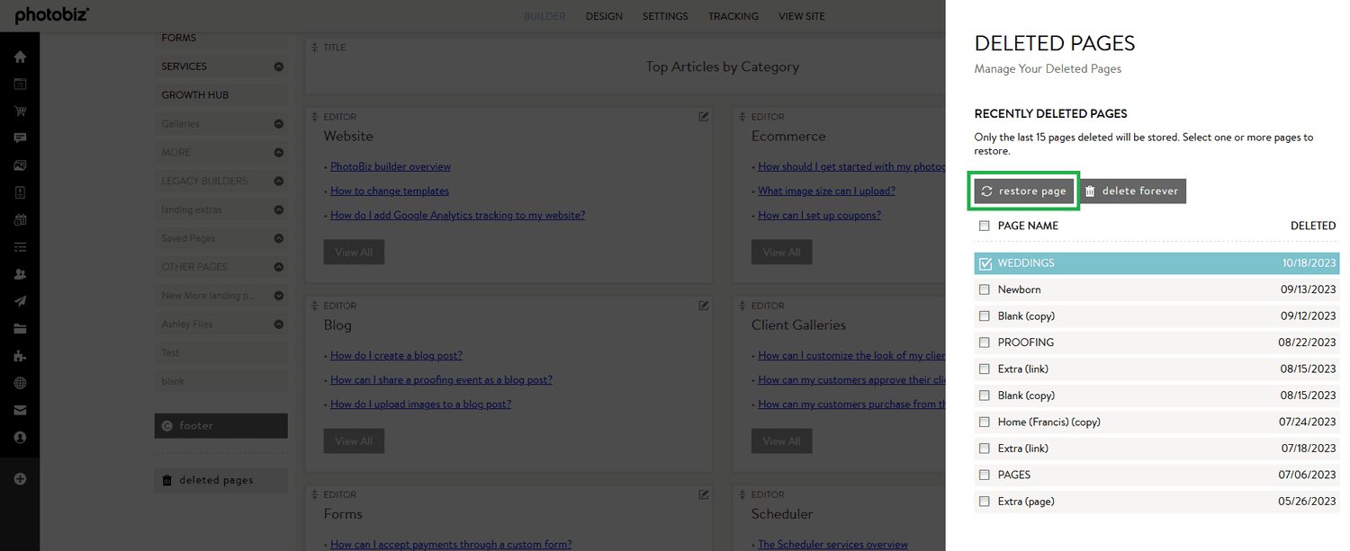This screenshot has height=551, width=1350.
Task: Check the select-all PAGE NAME checkbox
Action: [984, 226]
